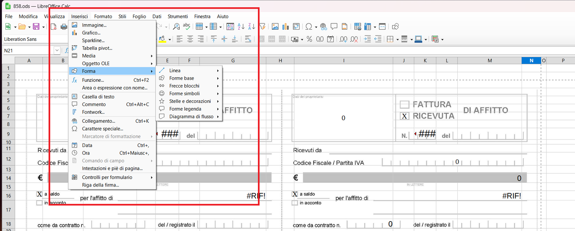Viewport: 575px width, 231px height.
Task: Click Increase Indent icon
Action: (x=367, y=39)
